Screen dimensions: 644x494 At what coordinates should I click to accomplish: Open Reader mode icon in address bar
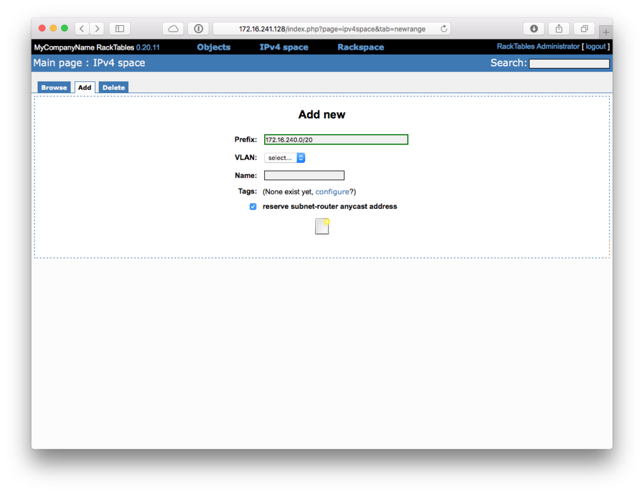[197, 28]
